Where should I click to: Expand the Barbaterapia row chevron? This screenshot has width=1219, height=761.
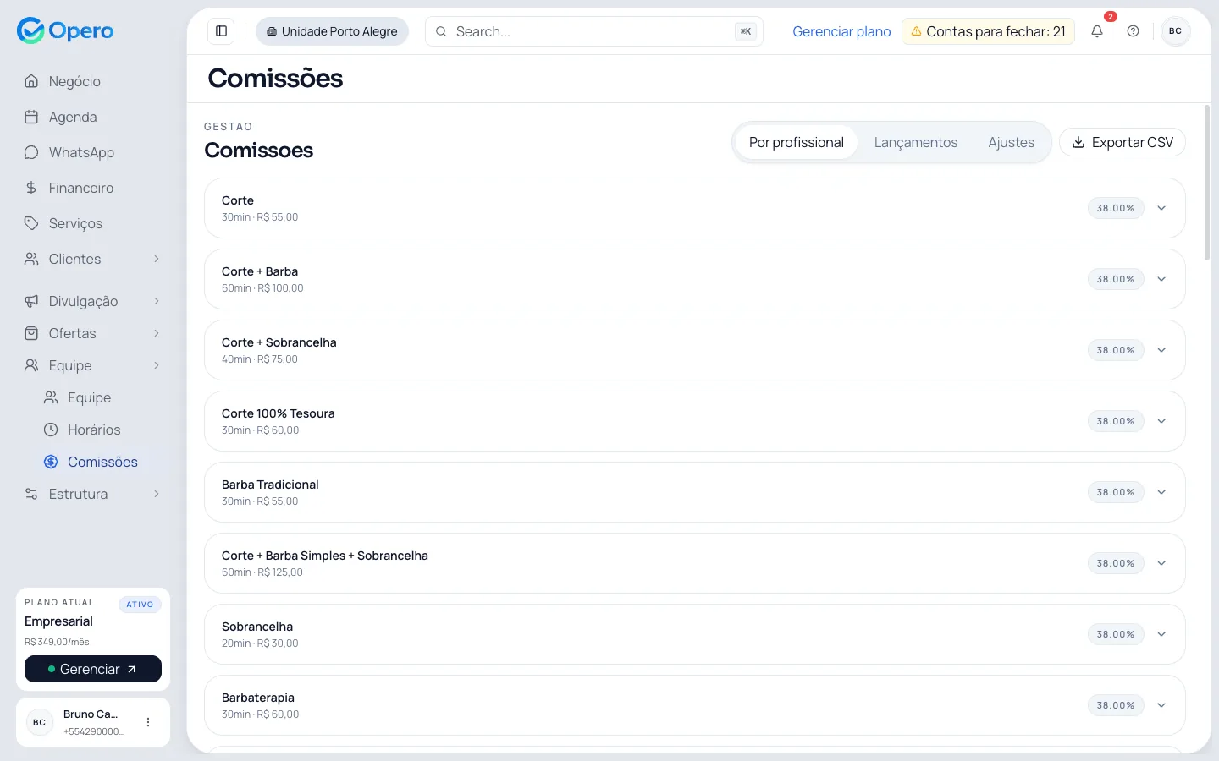coord(1161,705)
